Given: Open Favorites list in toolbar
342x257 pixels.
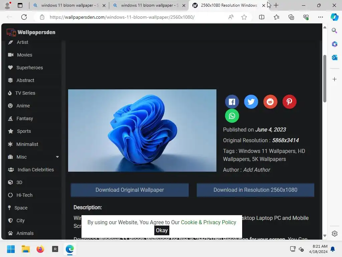Looking at the screenshot, I should tap(276, 17).
